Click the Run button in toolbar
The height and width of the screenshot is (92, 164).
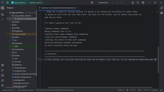coord(113,3)
